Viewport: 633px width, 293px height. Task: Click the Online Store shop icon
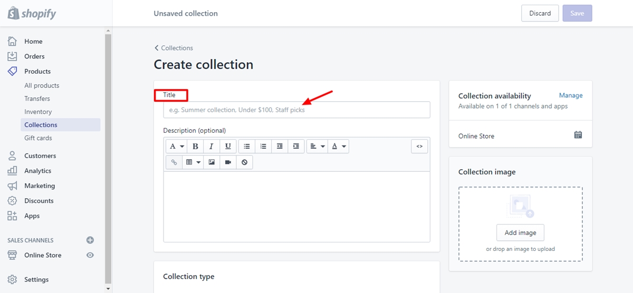tap(12, 255)
